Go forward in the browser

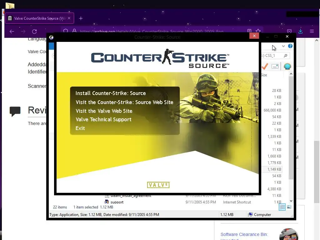[x=23, y=32]
